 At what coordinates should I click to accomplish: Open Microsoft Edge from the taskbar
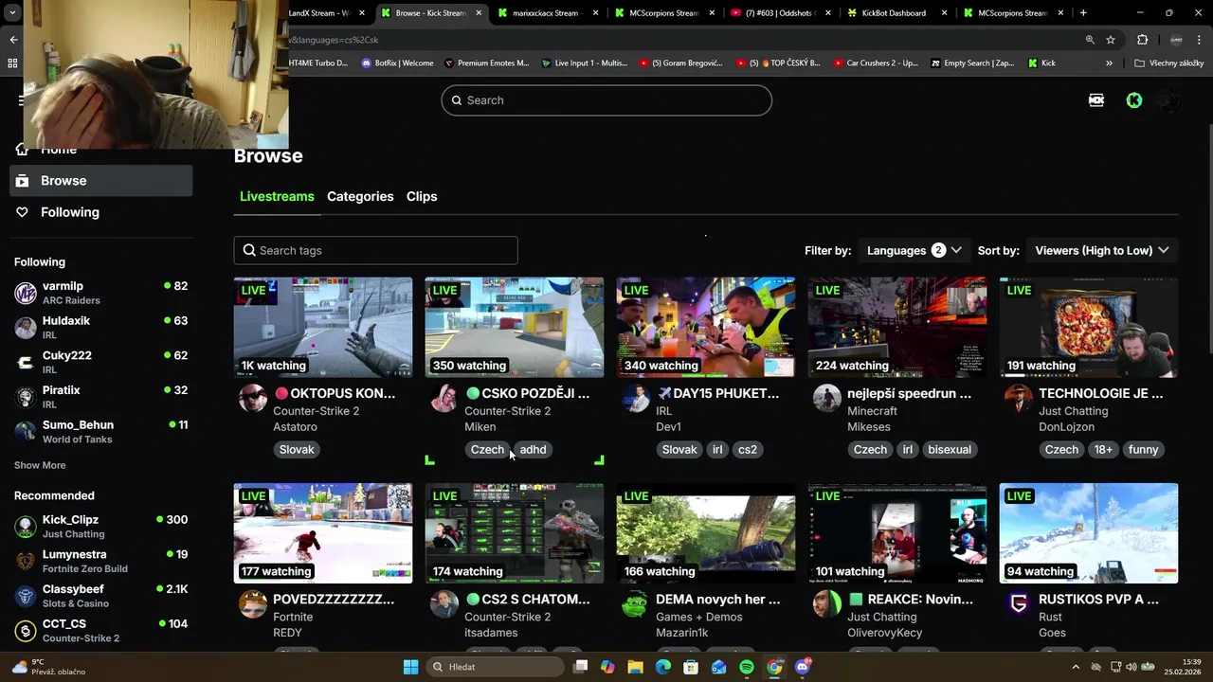pyautogui.click(x=663, y=667)
